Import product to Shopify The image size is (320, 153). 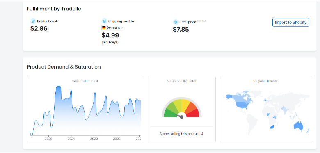click(290, 23)
